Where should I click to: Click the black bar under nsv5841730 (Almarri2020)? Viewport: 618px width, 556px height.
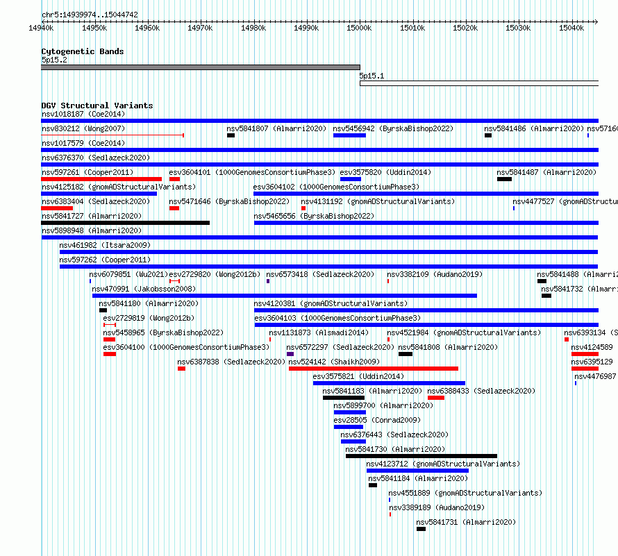pyautogui.click(x=421, y=456)
